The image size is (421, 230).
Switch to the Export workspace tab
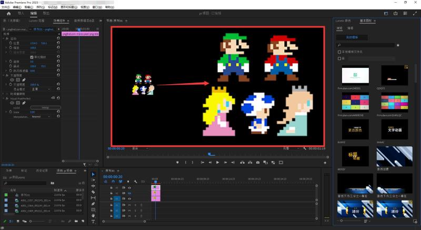(x=46, y=13)
